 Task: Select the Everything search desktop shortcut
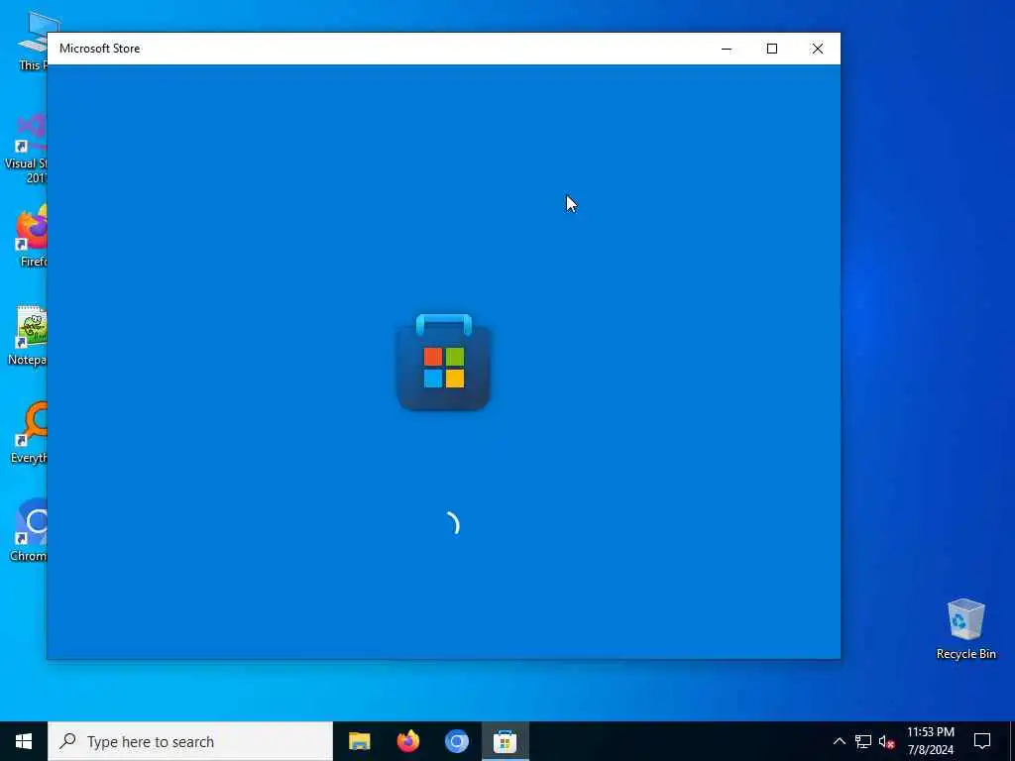(29, 432)
